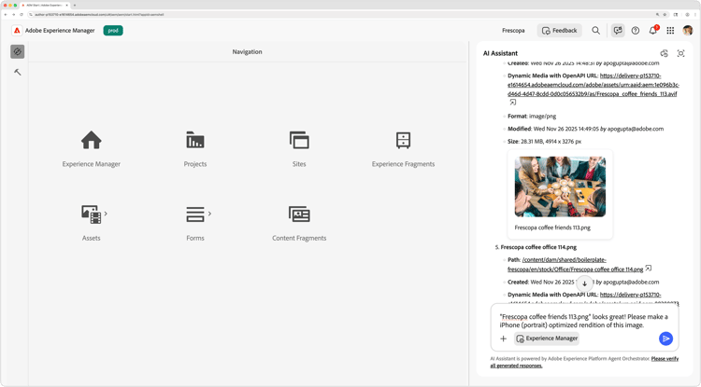Click the Adobe logo in header

tap(17, 31)
